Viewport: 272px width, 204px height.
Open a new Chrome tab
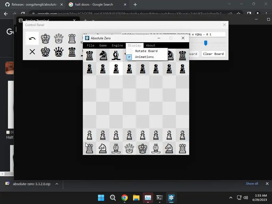pos(135,5)
